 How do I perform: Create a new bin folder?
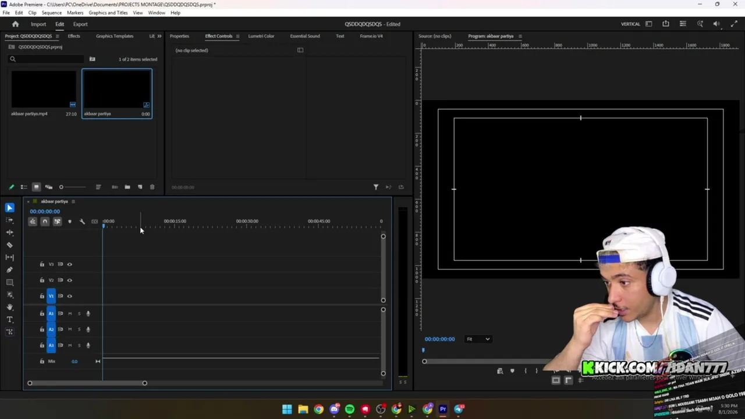(127, 187)
